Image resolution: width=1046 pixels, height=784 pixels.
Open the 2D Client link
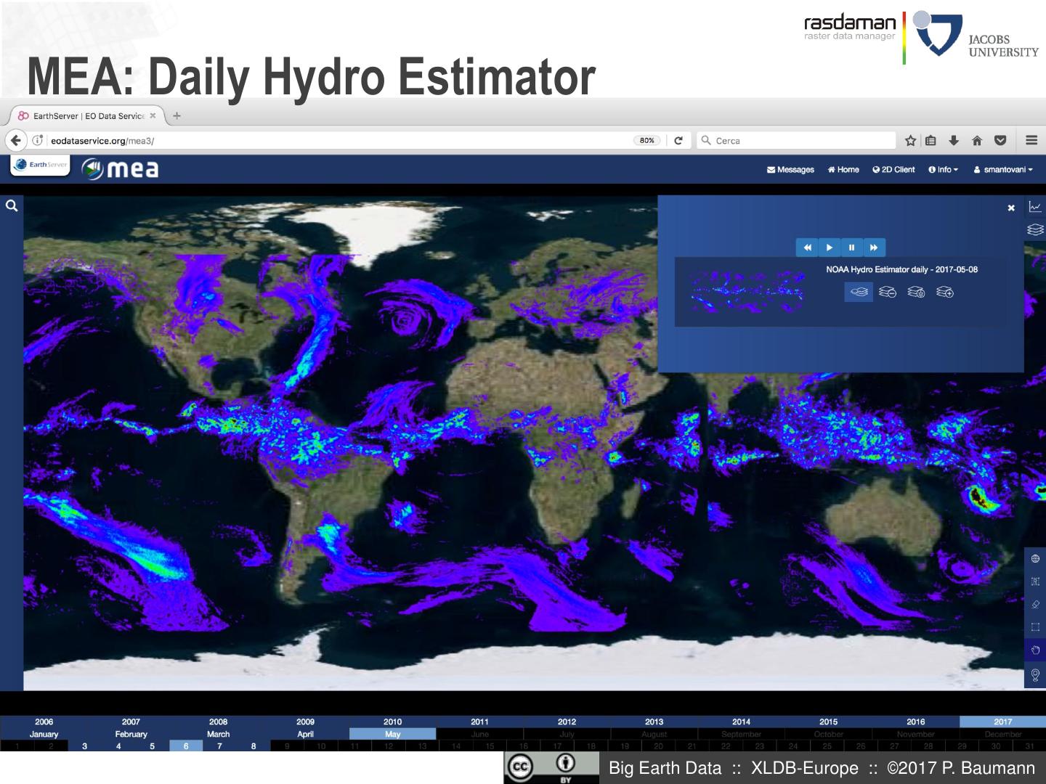point(893,170)
